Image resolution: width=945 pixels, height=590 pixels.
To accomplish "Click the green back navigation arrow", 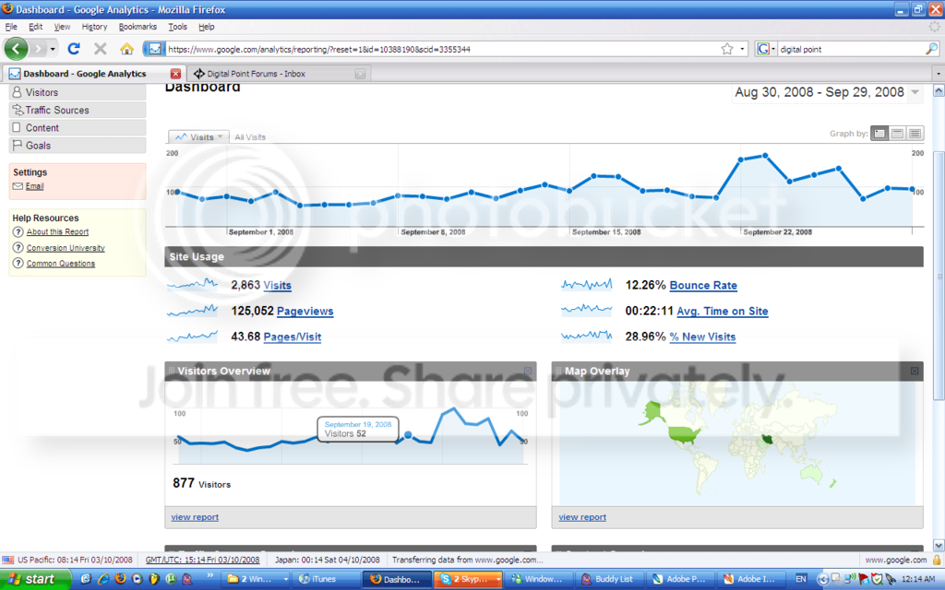I will point(17,49).
